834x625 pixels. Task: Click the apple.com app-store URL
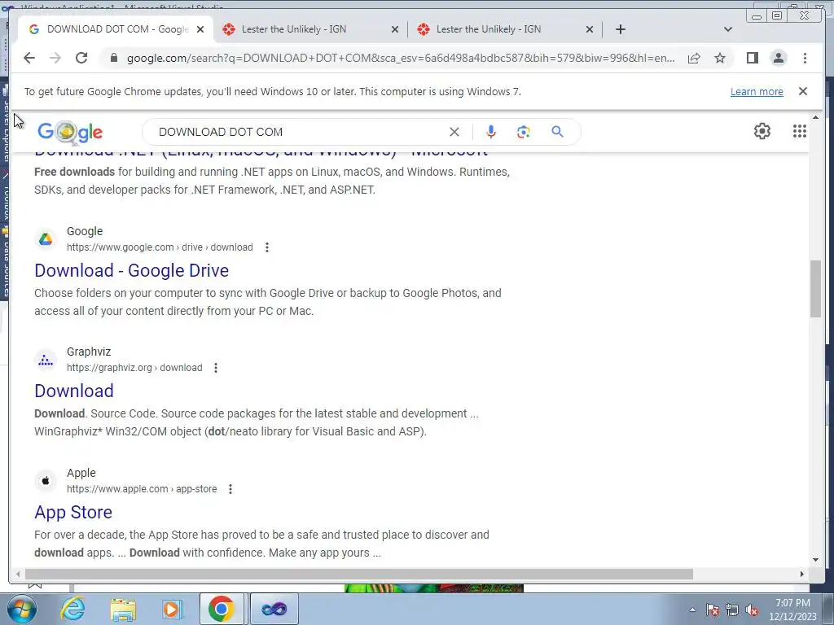click(142, 489)
